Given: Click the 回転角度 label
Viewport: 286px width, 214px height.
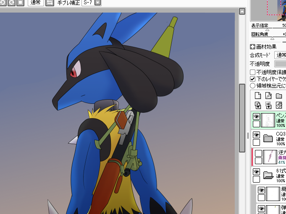Looking at the screenshot, I should (260, 34).
